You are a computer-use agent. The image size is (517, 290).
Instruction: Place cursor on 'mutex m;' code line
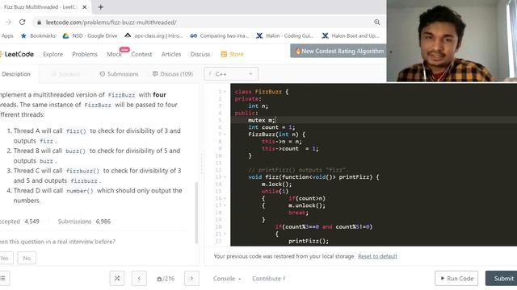tap(261, 120)
